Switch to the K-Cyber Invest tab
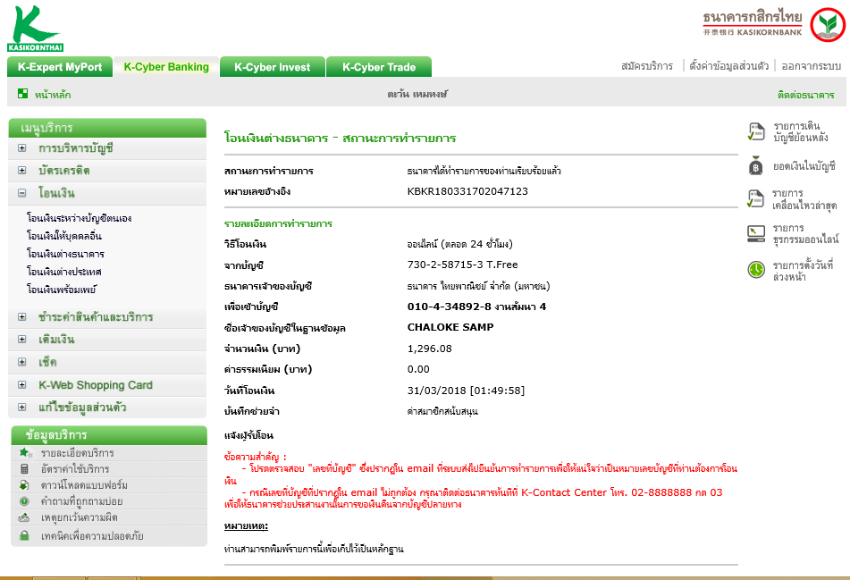This screenshot has width=850, height=580. click(x=272, y=67)
